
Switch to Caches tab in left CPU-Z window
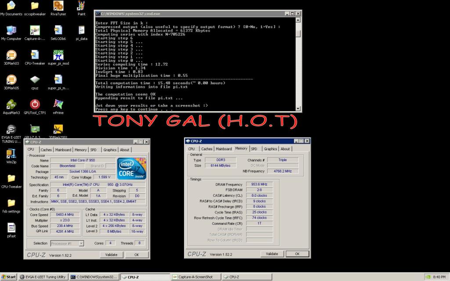coord(46,150)
